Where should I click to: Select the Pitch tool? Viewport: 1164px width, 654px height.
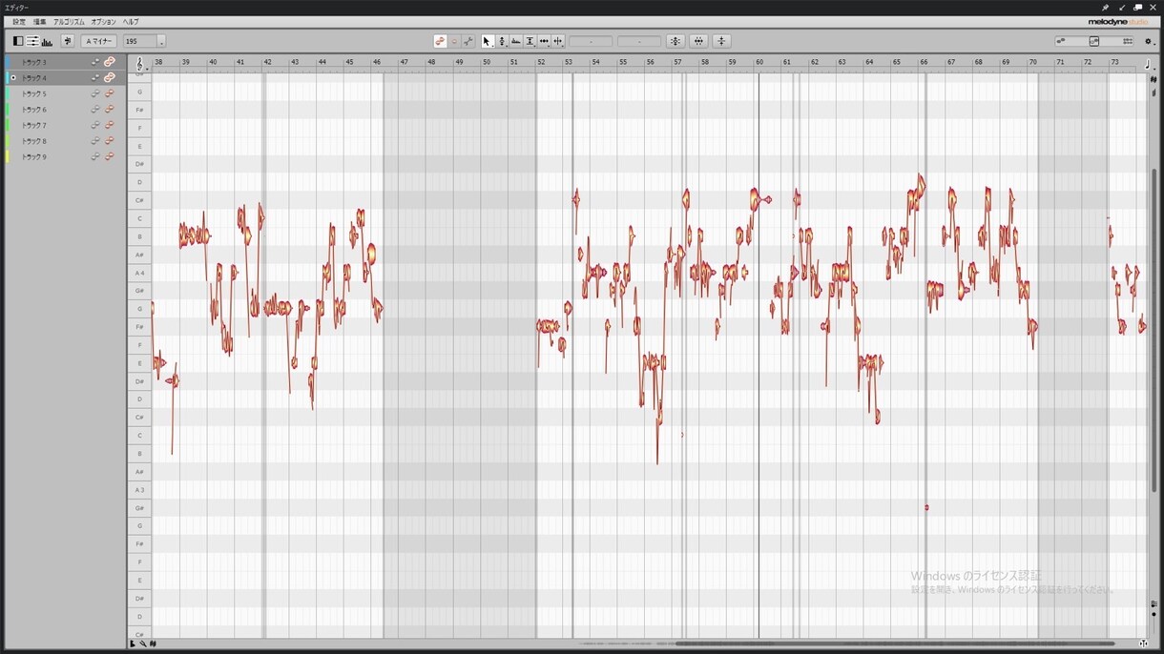click(x=502, y=41)
